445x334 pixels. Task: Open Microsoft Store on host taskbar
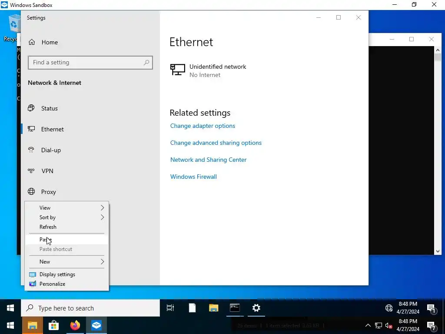pos(53,325)
